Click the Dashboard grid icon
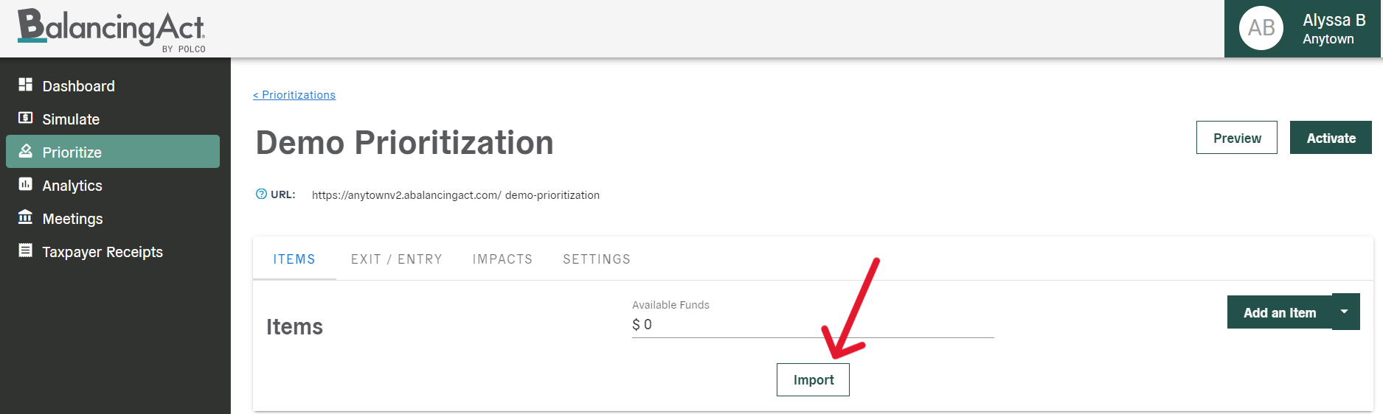The width and height of the screenshot is (1383, 414). tap(25, 84)
